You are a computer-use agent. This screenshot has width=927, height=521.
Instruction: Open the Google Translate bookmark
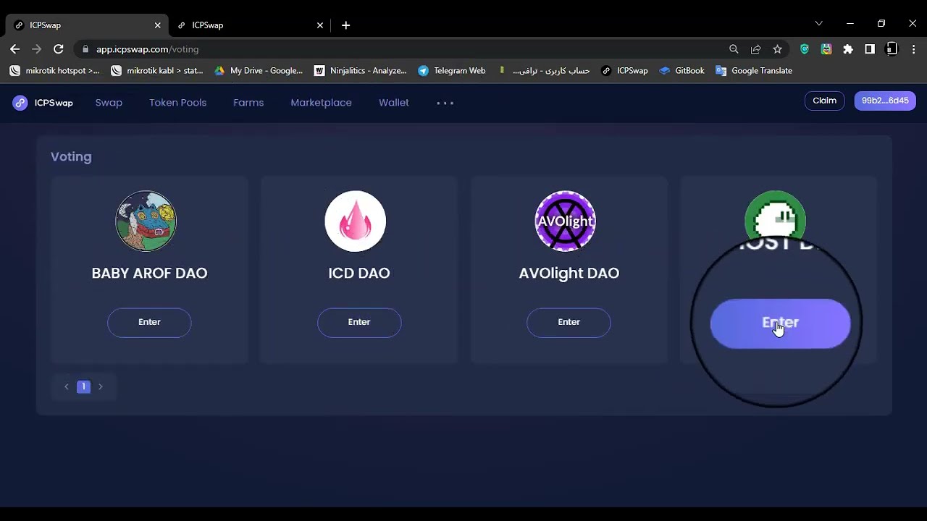click(x=754, y=71)
